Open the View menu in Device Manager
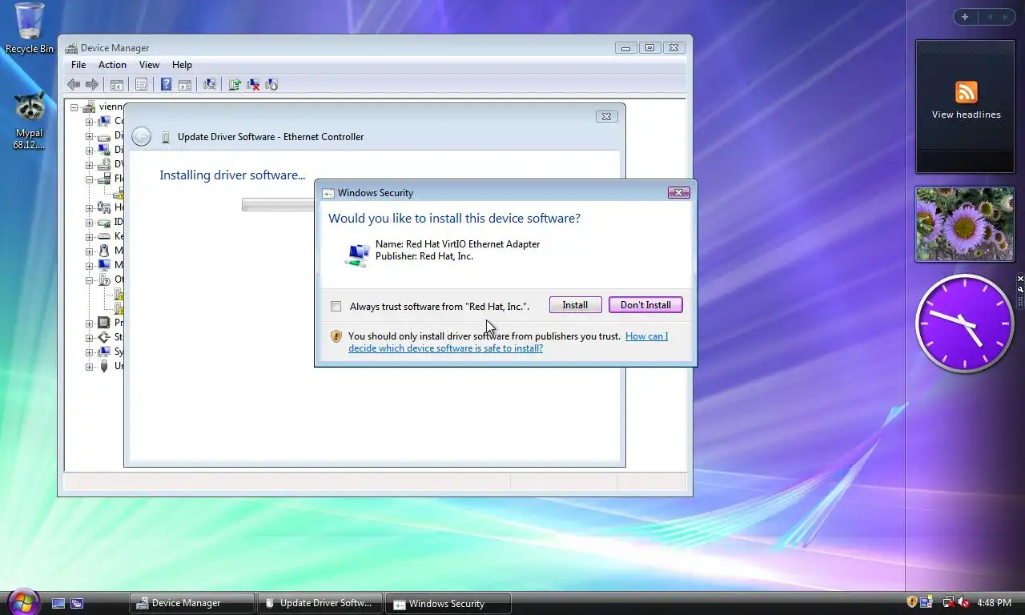Image resolution: width=1025 pixels, height=615 pixels. point(149,65)
